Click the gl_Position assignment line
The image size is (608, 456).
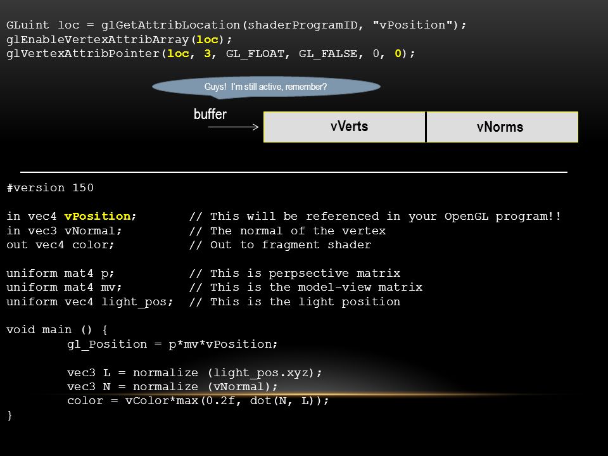172,345
